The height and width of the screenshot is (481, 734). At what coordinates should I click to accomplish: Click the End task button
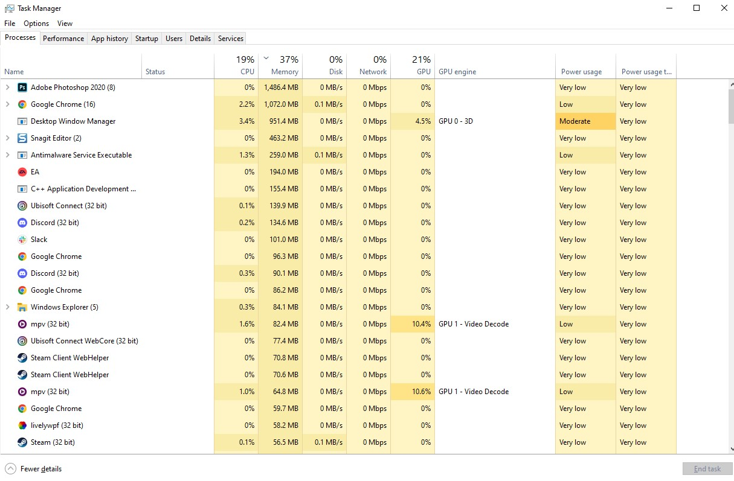(x=707, y=469)
